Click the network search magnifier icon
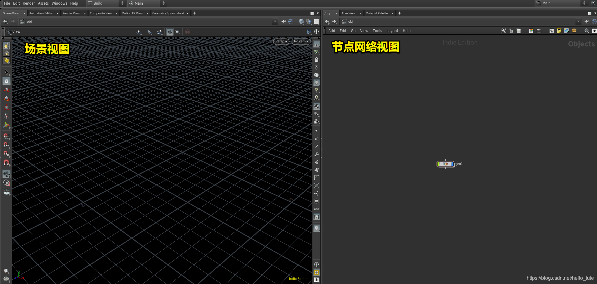The height and width of the screenshot is (284, 597). pyautogui.click(x=587, y=31)
